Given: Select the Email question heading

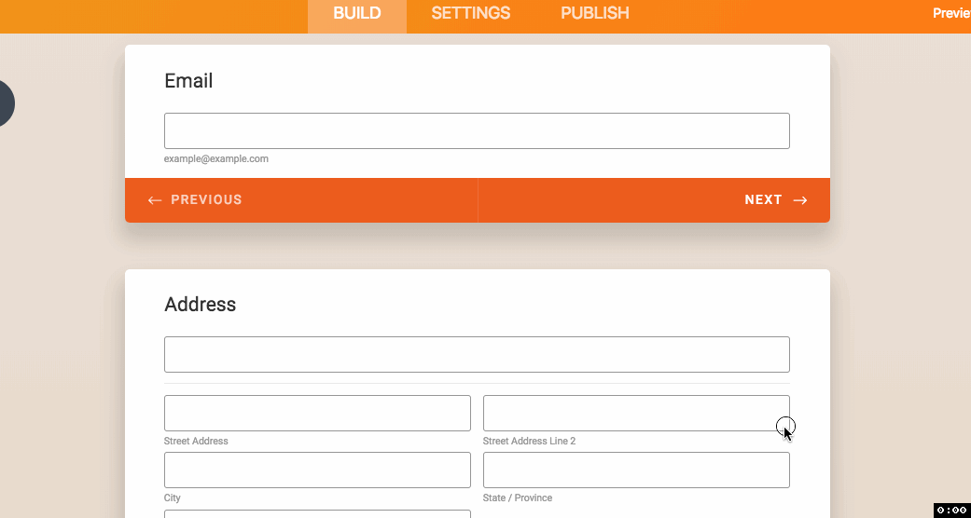Looking at the screenshot, I should coord(188,81).
